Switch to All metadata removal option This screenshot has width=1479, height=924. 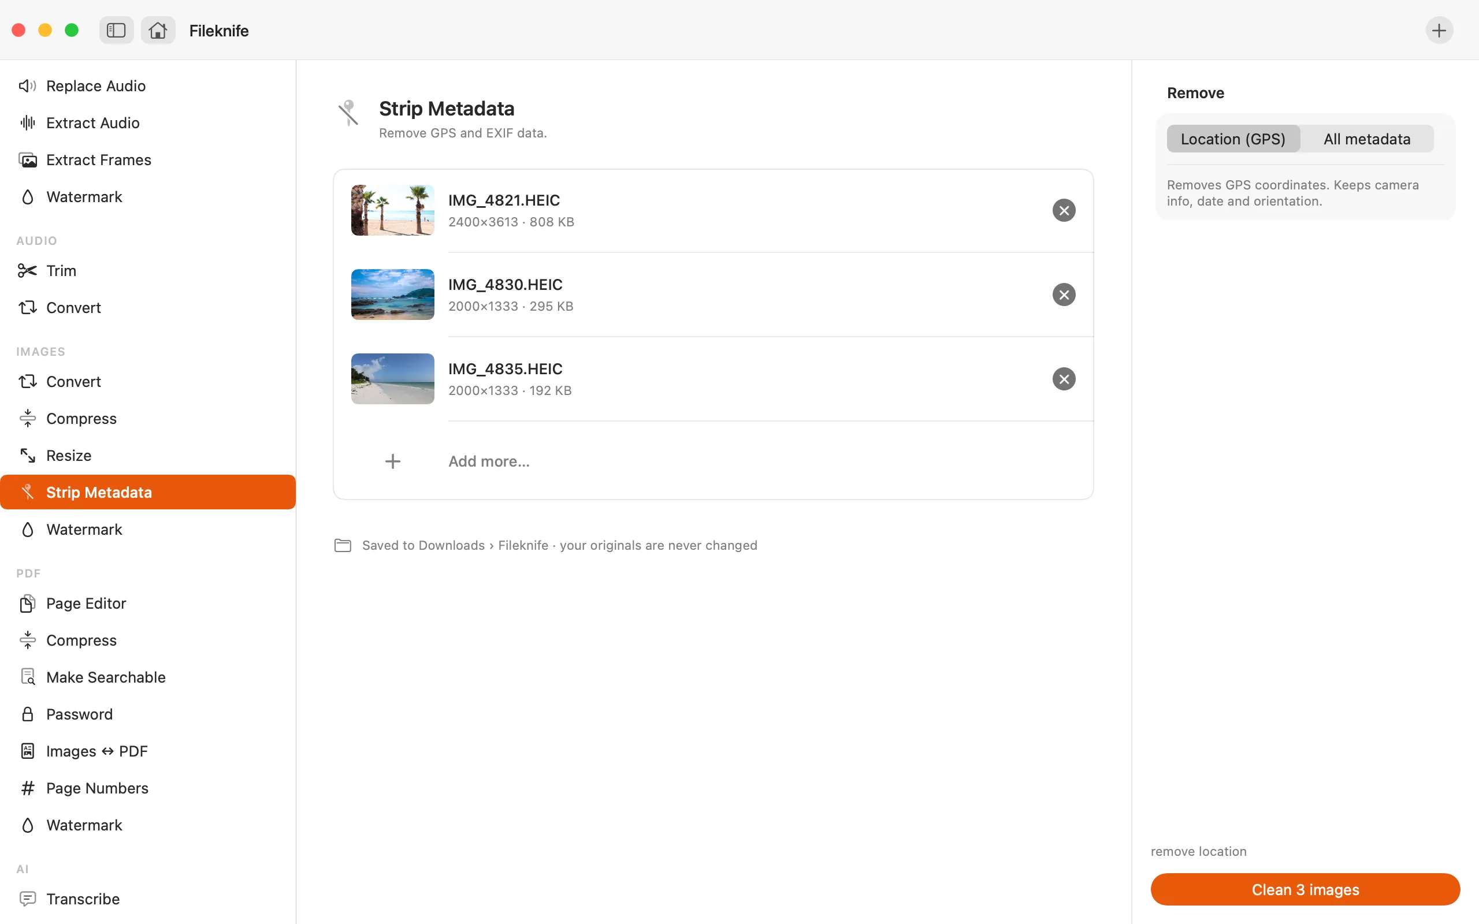click(1367, 139)
